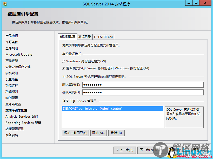Click the 输入密码 password field
The image size is (213, 159).
click(x=143, y=85)
